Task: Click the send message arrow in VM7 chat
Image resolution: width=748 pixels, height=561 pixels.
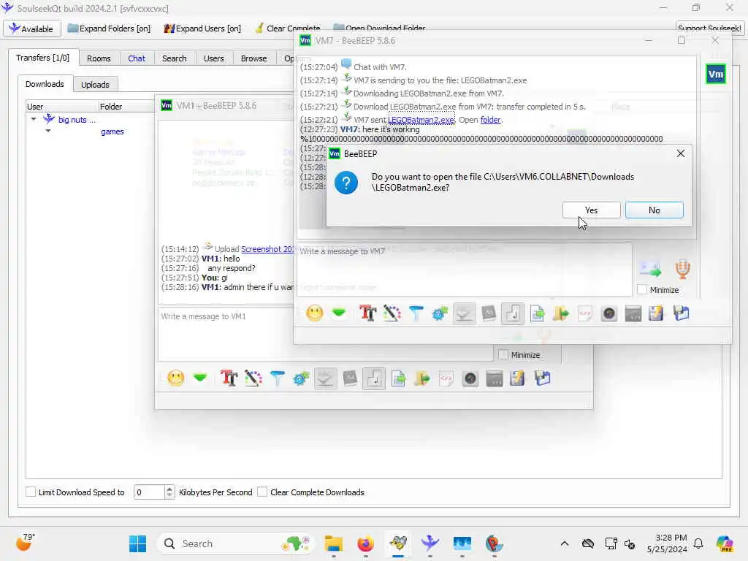Action: tap(651, 270)
